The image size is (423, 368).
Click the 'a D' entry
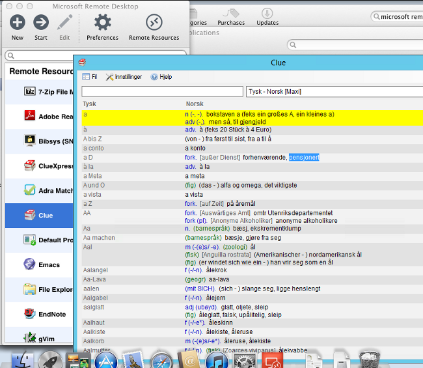click(88, 157)
